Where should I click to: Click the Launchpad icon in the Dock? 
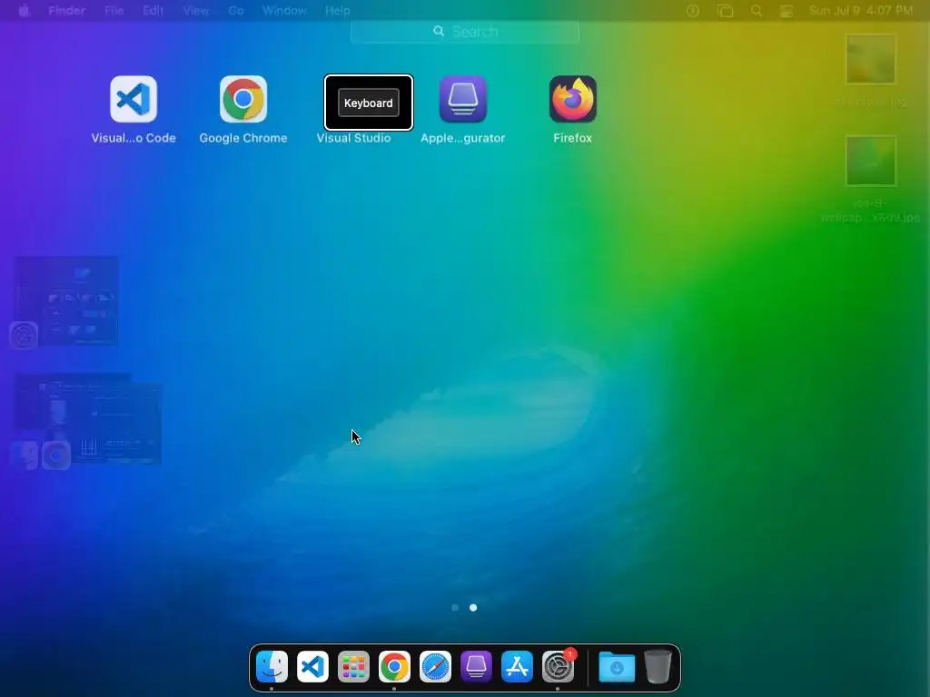[353, 667]
